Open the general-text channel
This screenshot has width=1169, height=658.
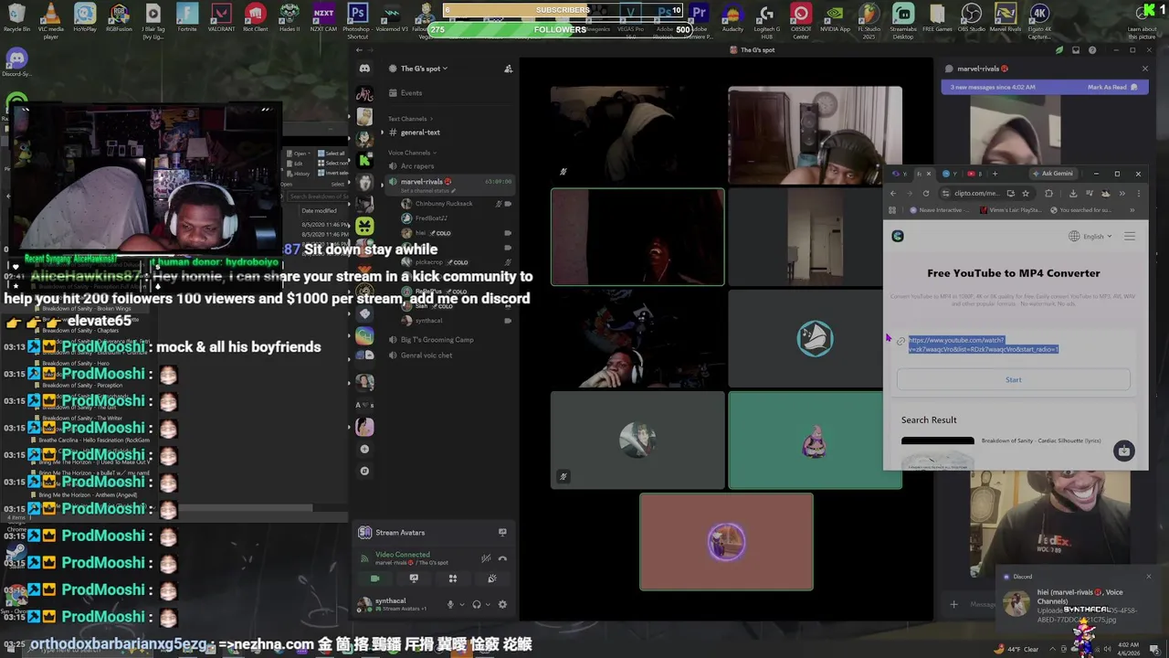420,133
